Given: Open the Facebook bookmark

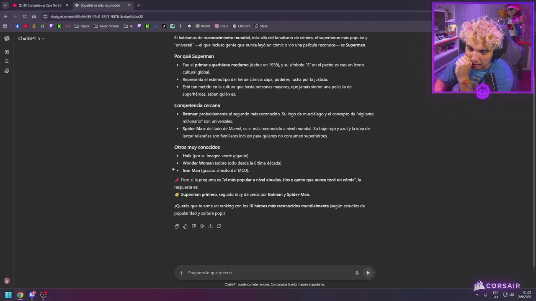Looking at the screenshot, I should click(x=17, y=26).
